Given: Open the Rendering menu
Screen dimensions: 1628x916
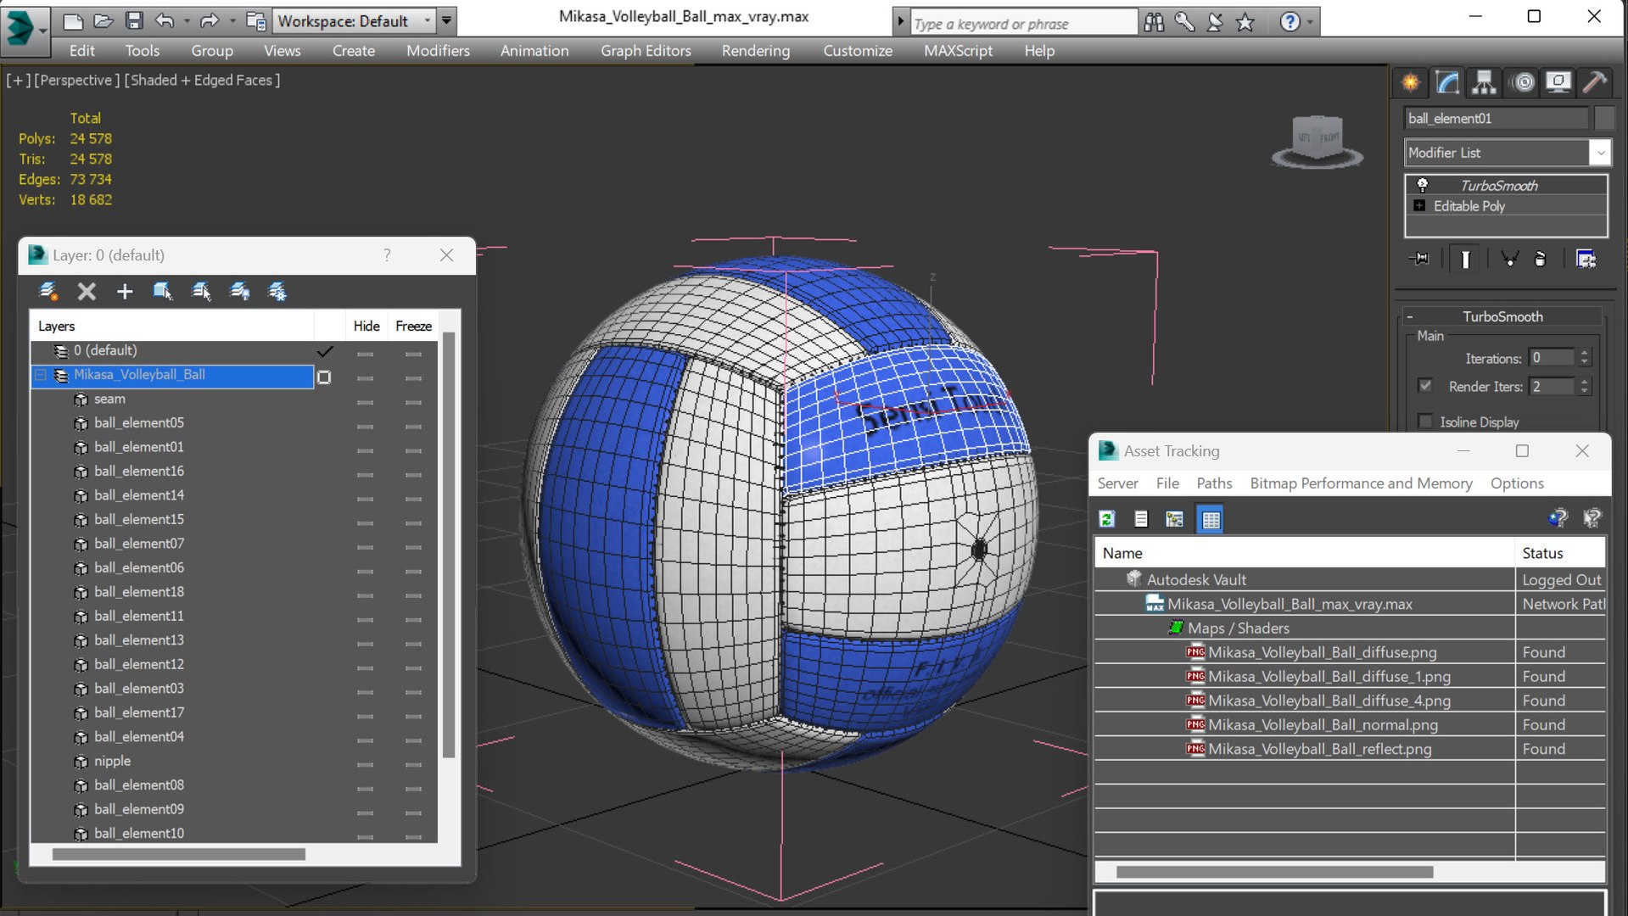Looking at the screenshot, I should click(755, 51).
